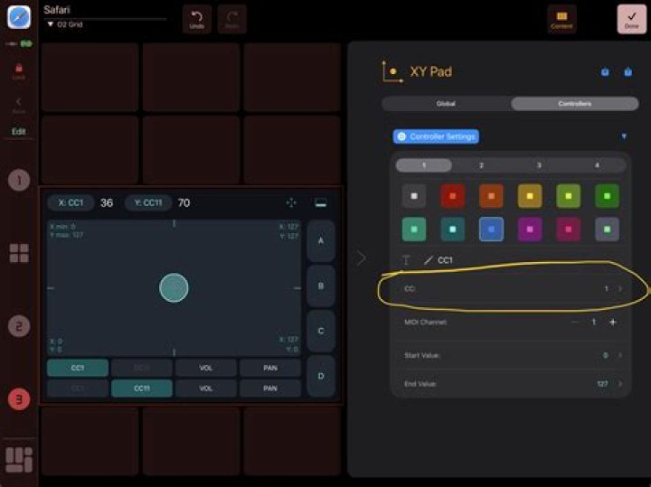Choose the slate gray-green color swatch
Image resolution: width=651 pixels, height=487 pixels.
coord(607,229)
